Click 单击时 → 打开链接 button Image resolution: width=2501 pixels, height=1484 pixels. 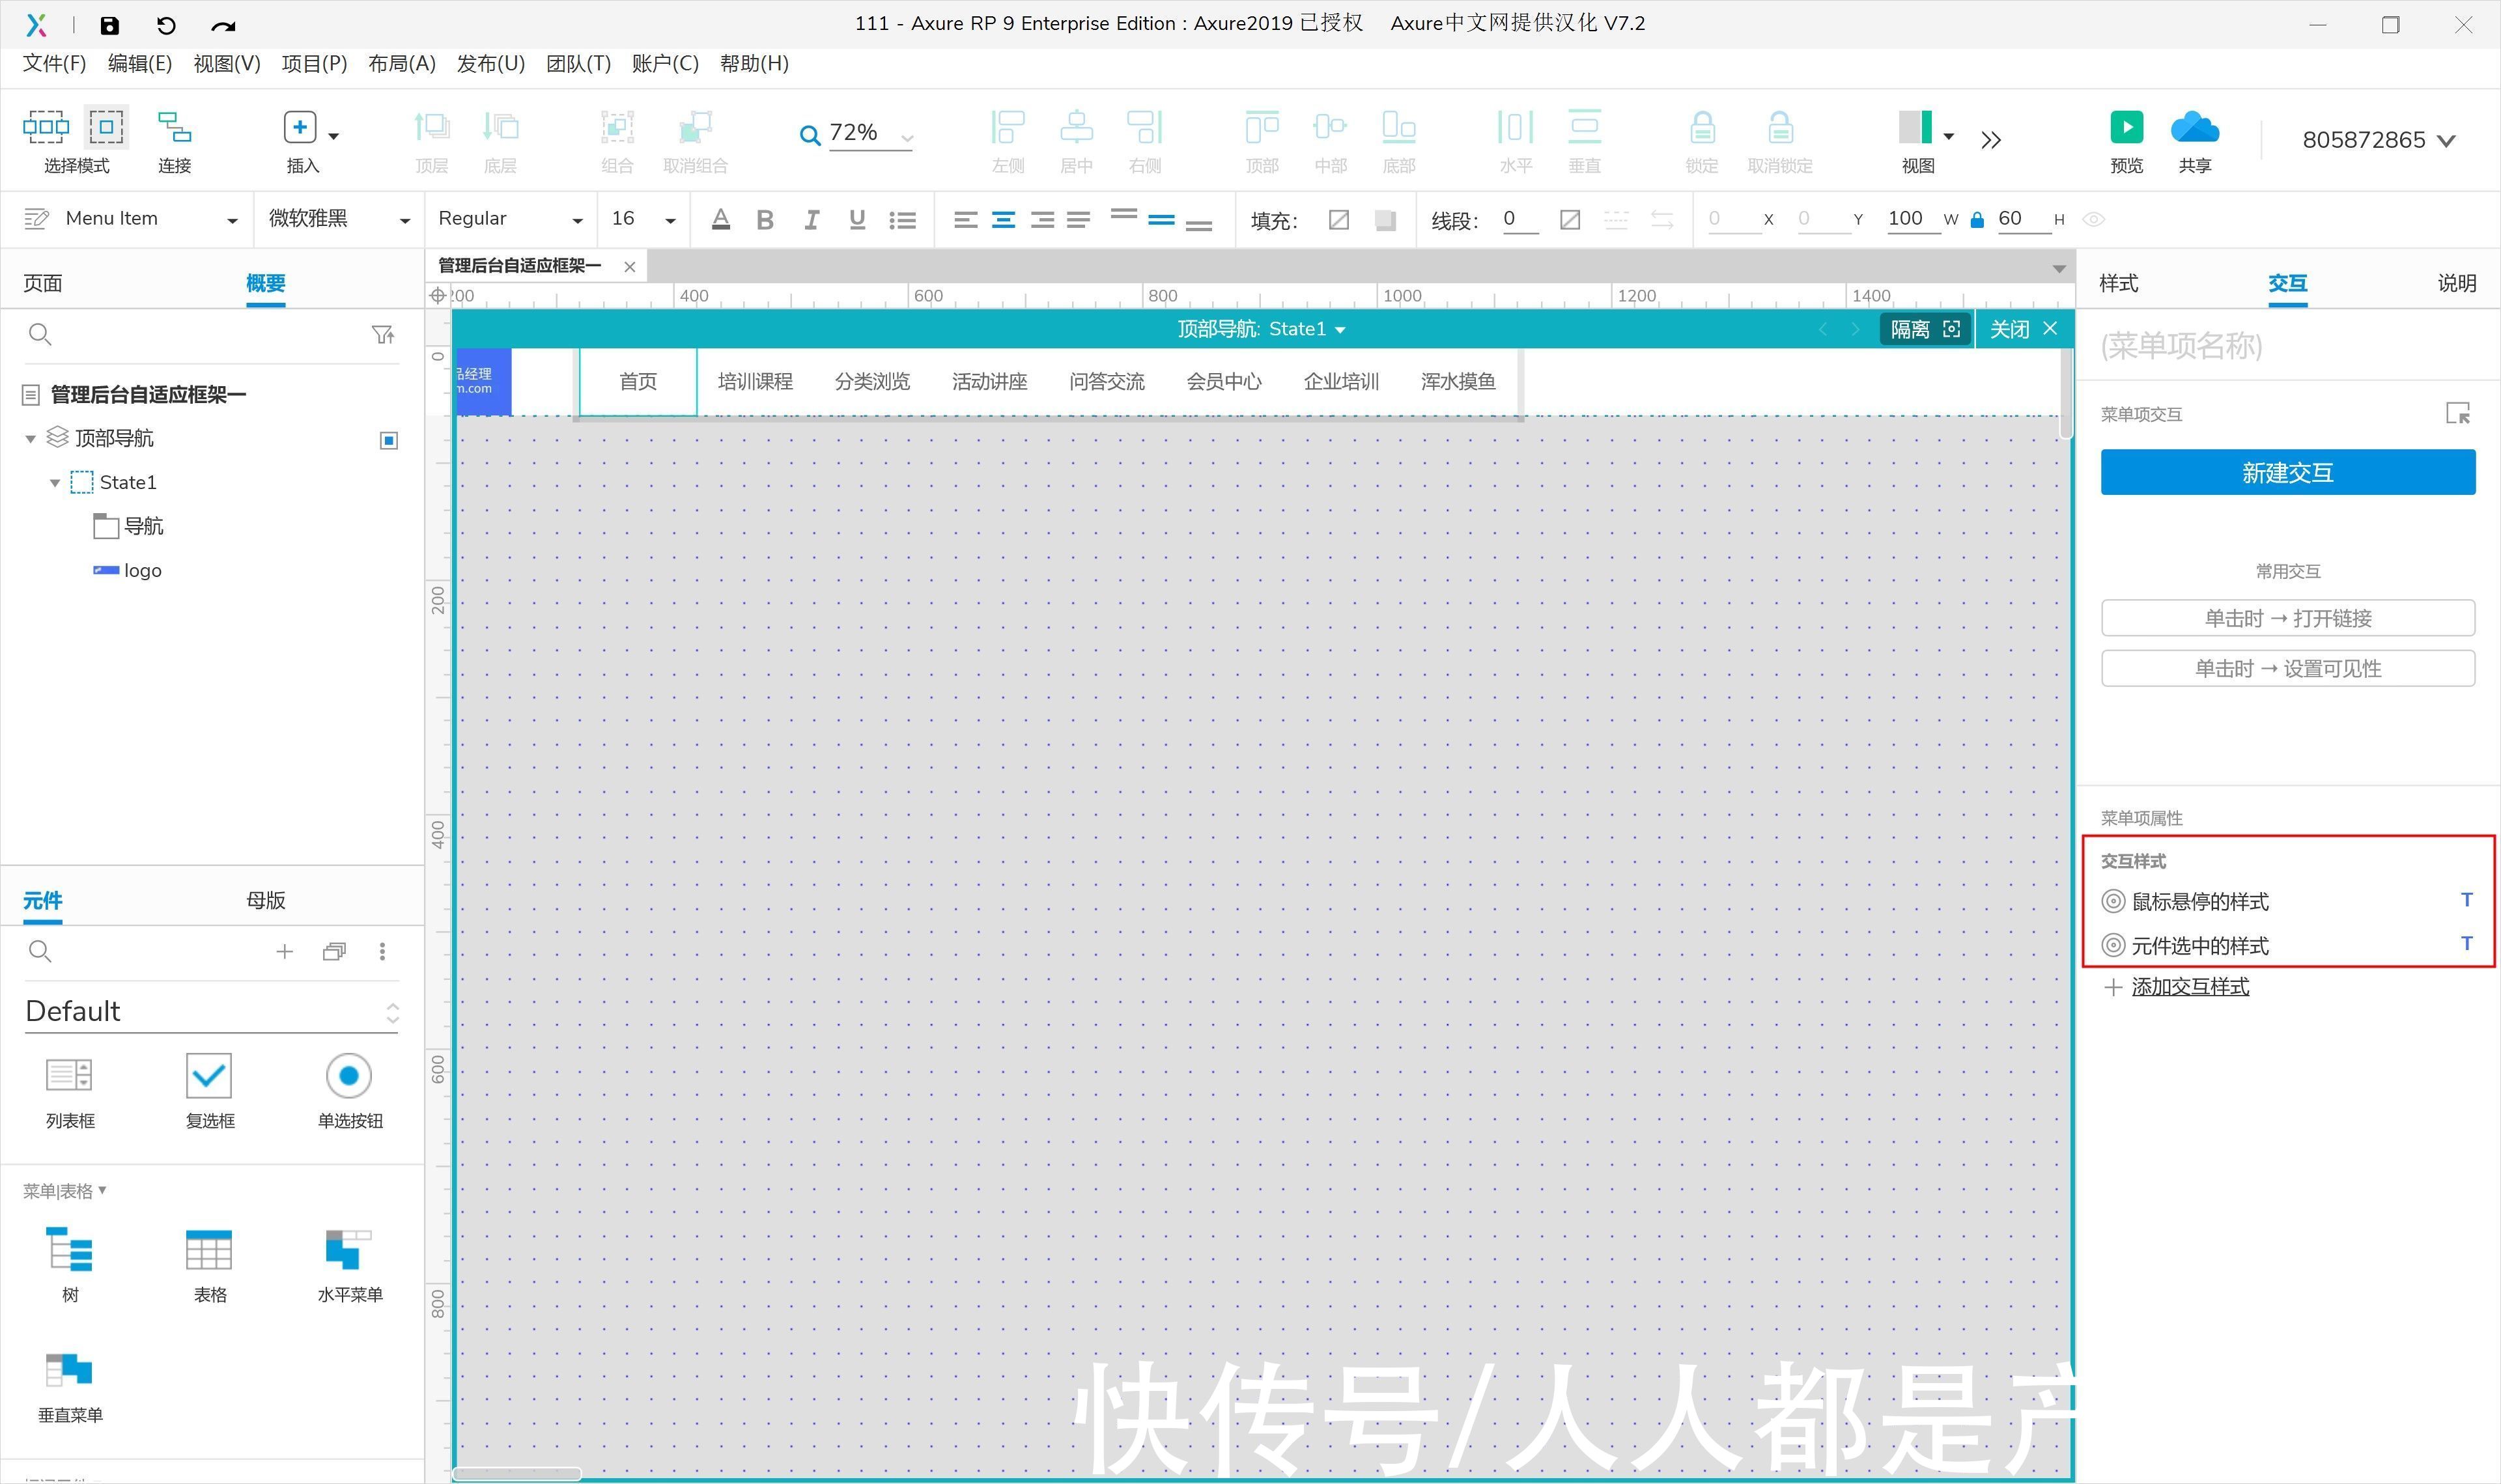(2287, 618)
